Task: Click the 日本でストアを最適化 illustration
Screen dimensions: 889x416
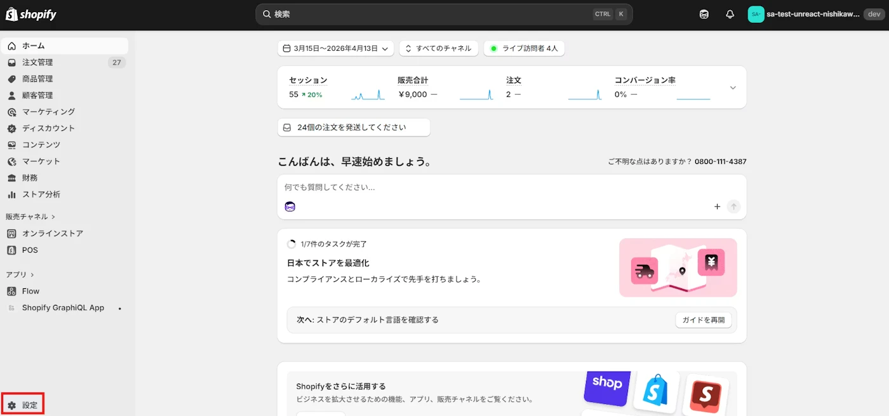Action: (x=678, y=267)
